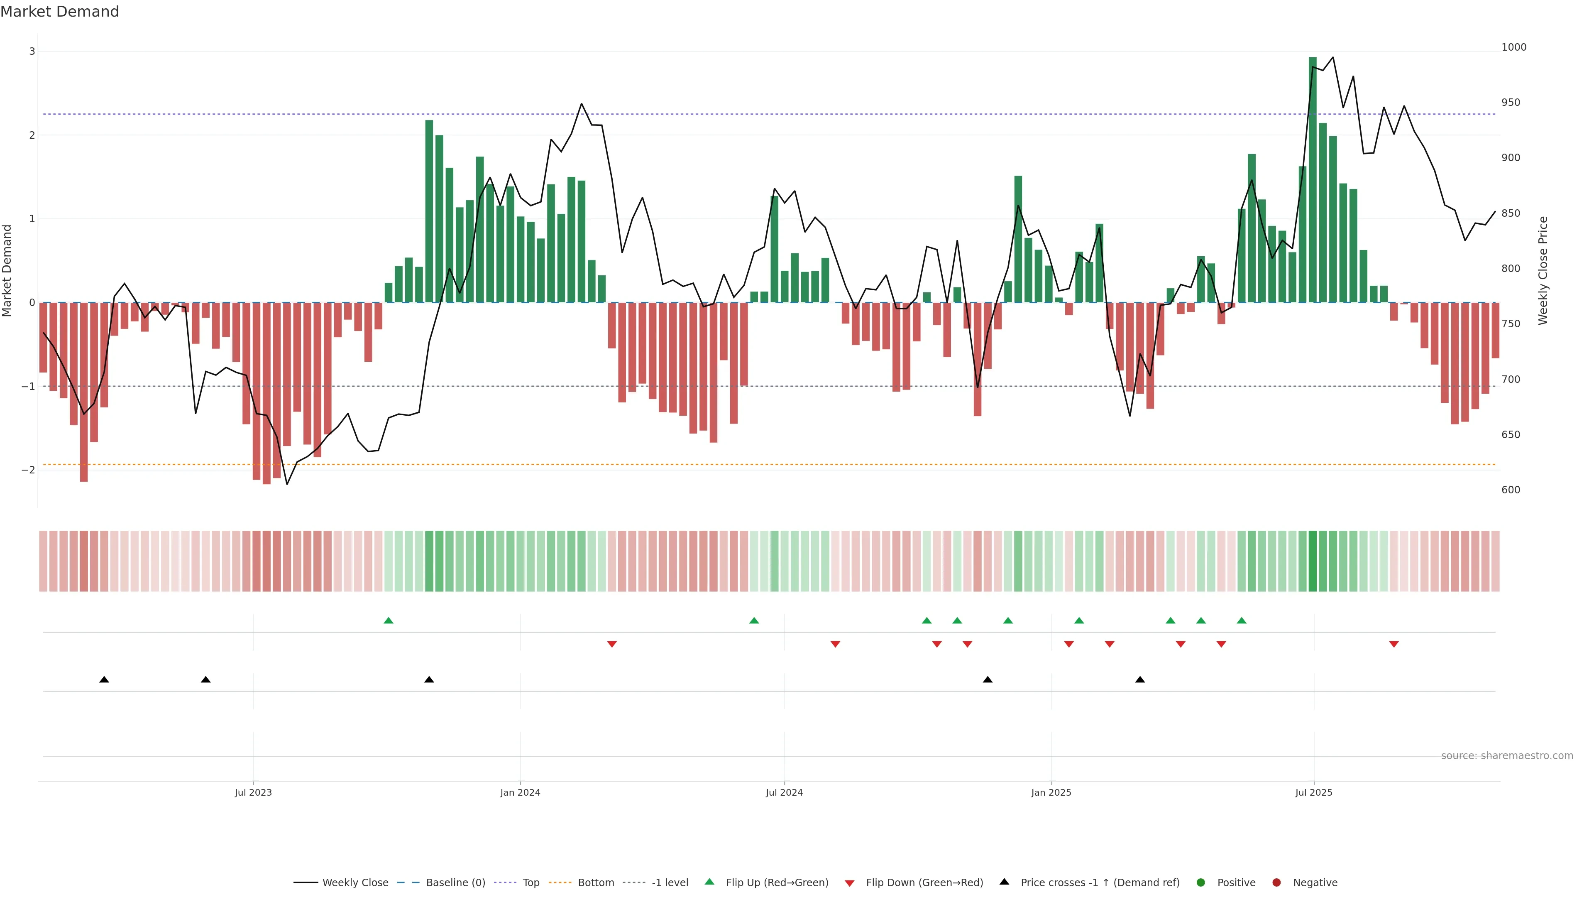Click the red Negative legend dot
Viewport: 1594px width, 897px height.
pyautogui.click(x=1276, y=883)
